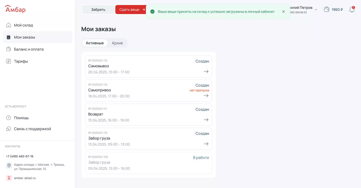Select Мои заказы in the sidebar
This screenshot has height=188, width=361.
pos(38,37)
